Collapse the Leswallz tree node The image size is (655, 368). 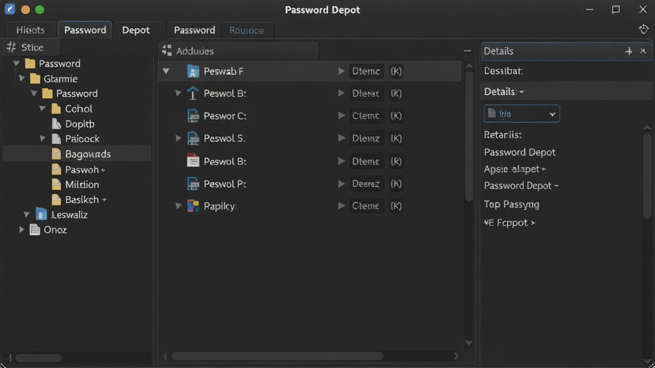click(27, 215)
